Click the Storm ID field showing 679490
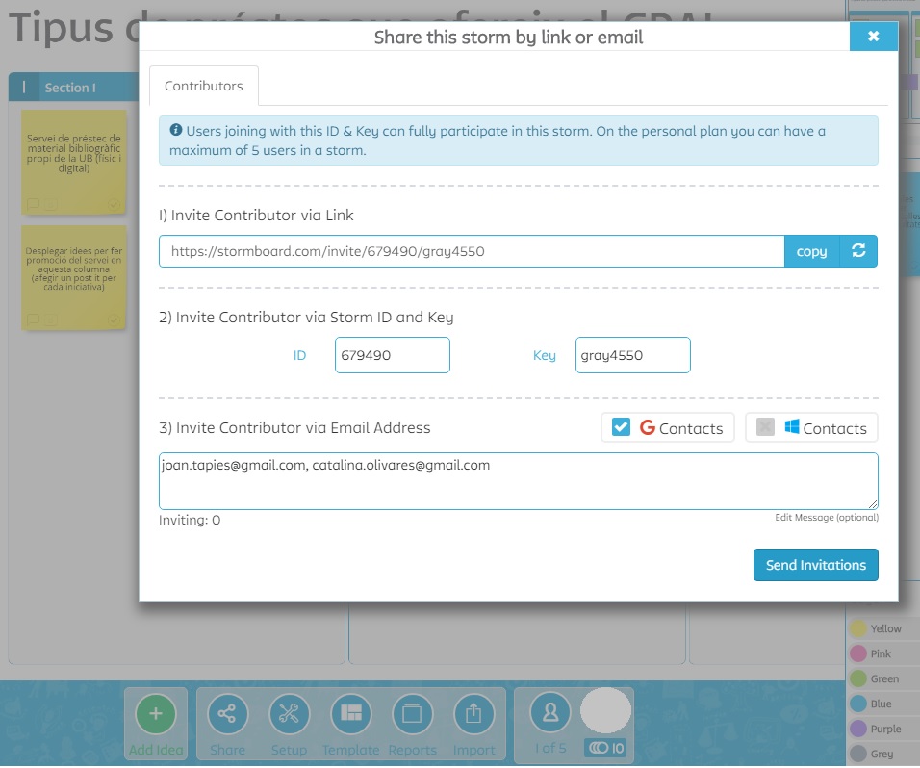 click(392, 355)
